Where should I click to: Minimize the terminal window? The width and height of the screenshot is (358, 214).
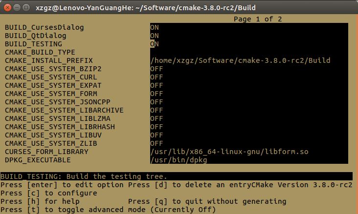(17, 7)
